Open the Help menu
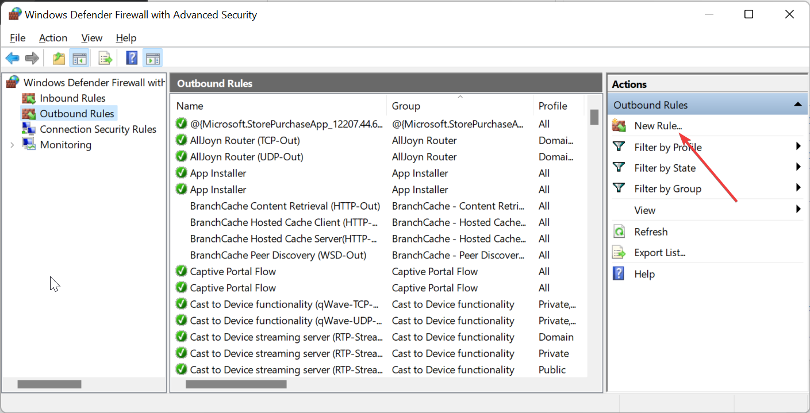810x413 pixels. point(126,38)
